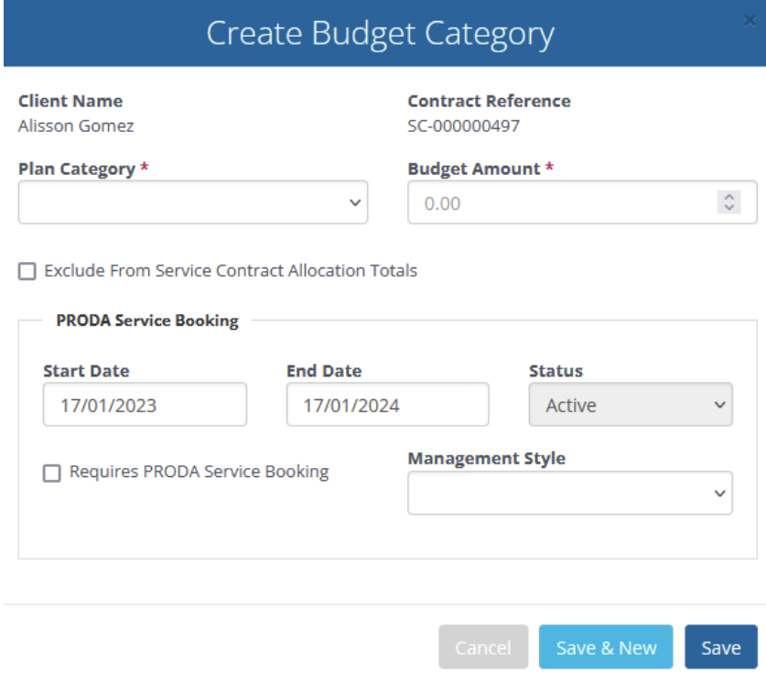Open the Management Style dropdown
The width and height of the screenshot is (766, 674).
tap(570, 493)
